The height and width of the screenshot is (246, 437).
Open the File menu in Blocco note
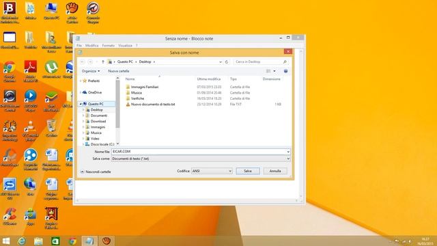coord(79,45)
